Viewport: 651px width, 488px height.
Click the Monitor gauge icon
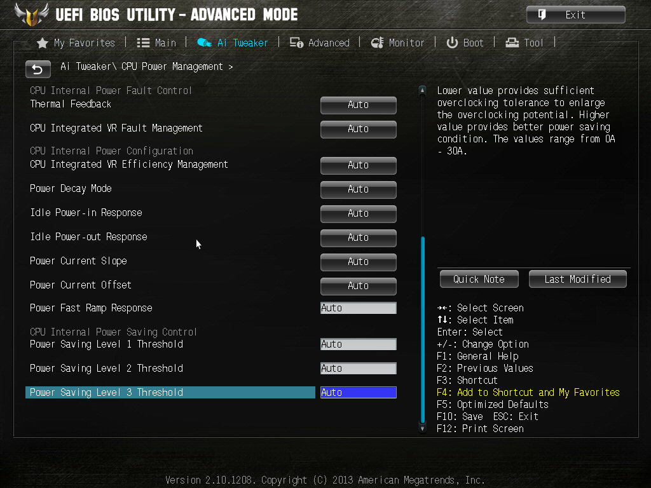coord(377,43)
